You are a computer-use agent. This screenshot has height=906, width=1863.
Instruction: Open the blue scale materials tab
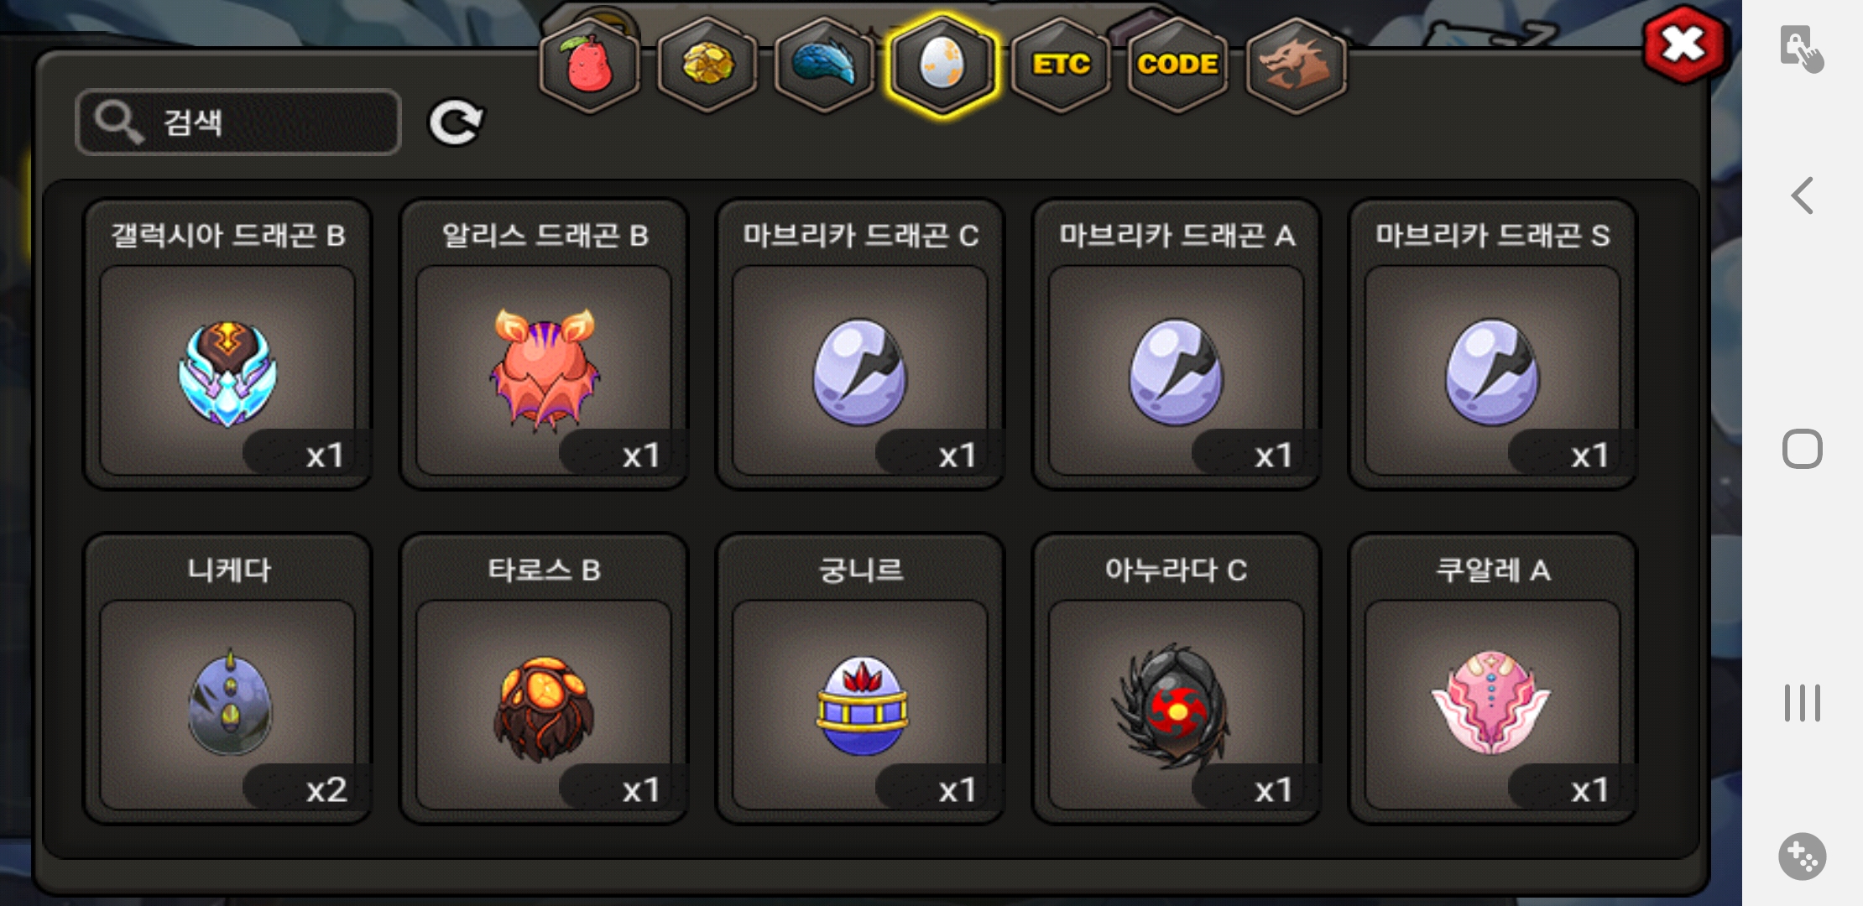(825, 65)
